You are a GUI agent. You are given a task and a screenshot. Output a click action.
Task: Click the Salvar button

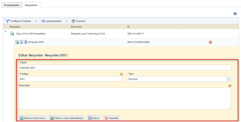94,118
